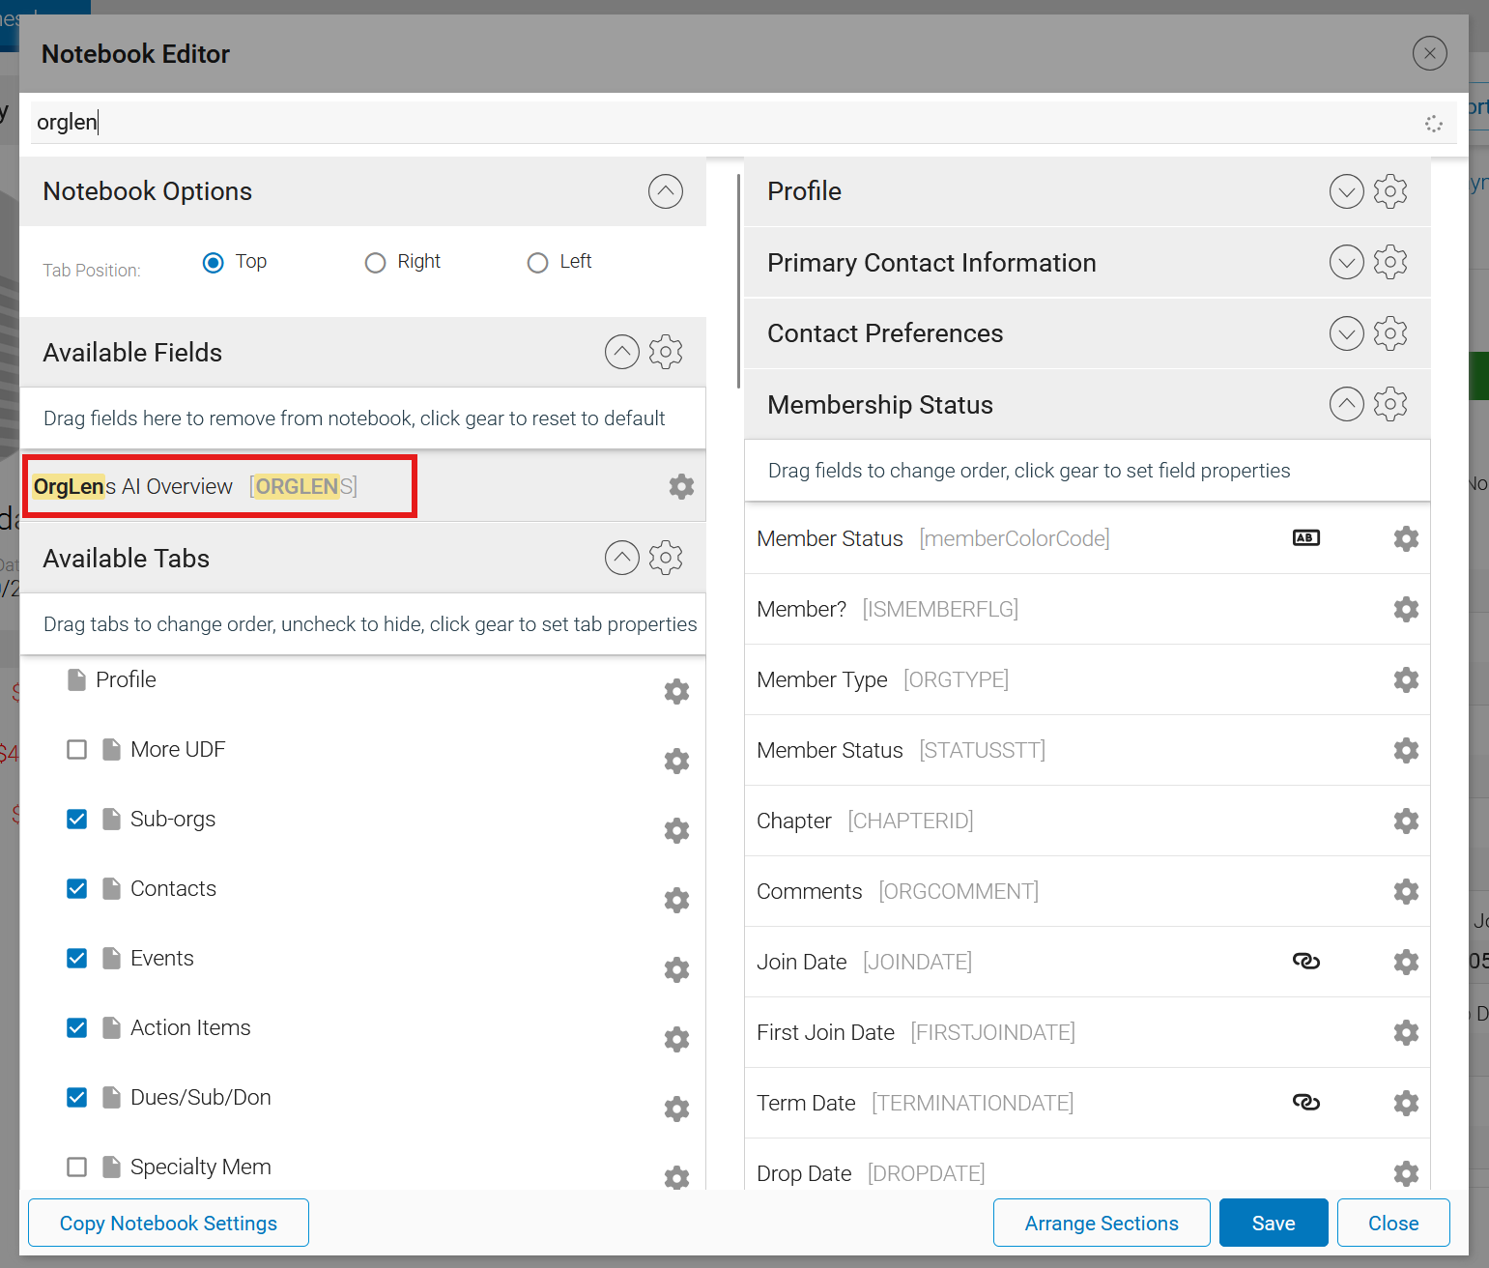This screenshot has height=1268, width=1489.
Task: Click the AB label icon on Member Status
Action: 1306,537
